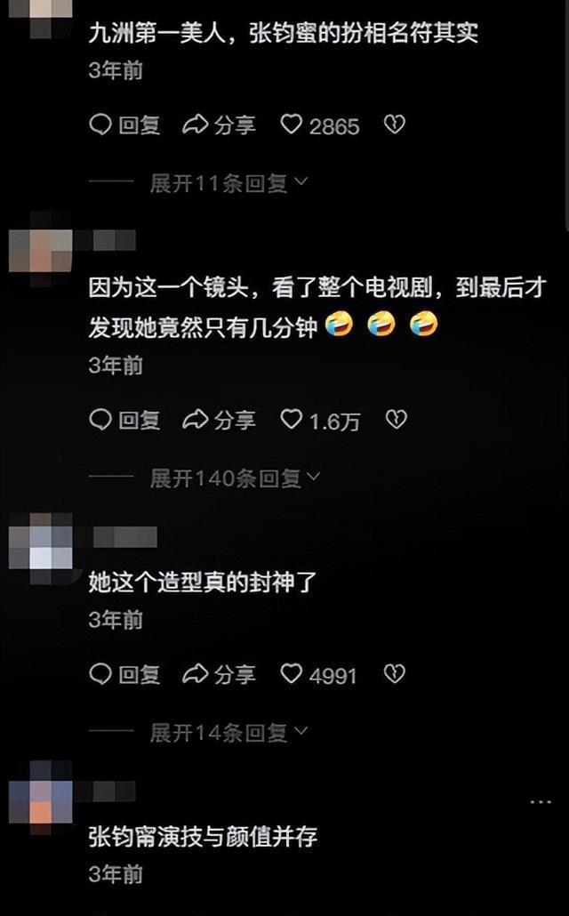
Task: Share the comment about 这一个镜头
Action: point(219,420)
